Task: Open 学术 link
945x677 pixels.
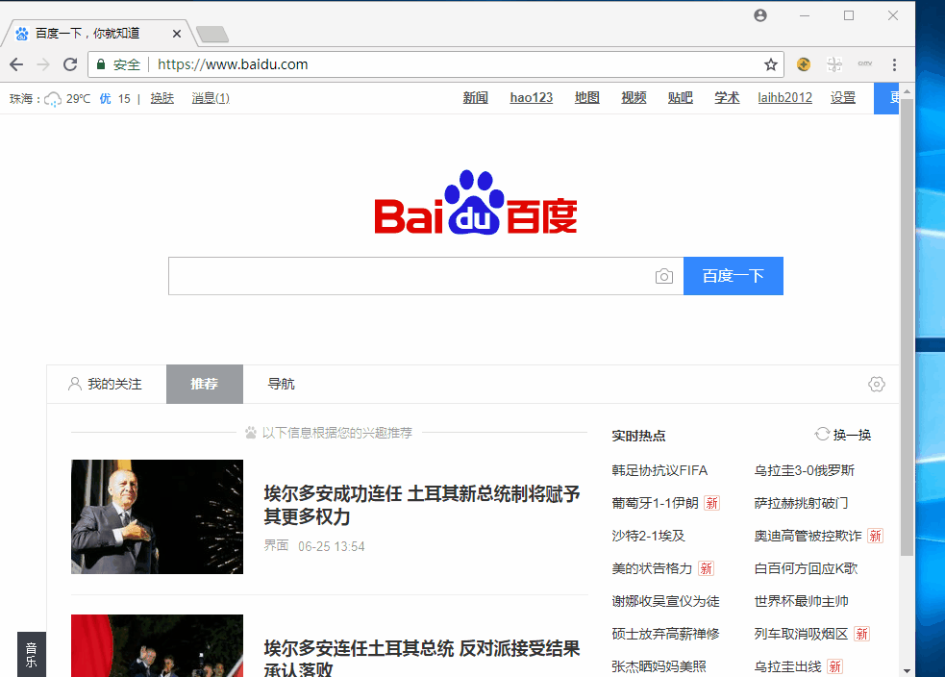Action: point(727,98)
